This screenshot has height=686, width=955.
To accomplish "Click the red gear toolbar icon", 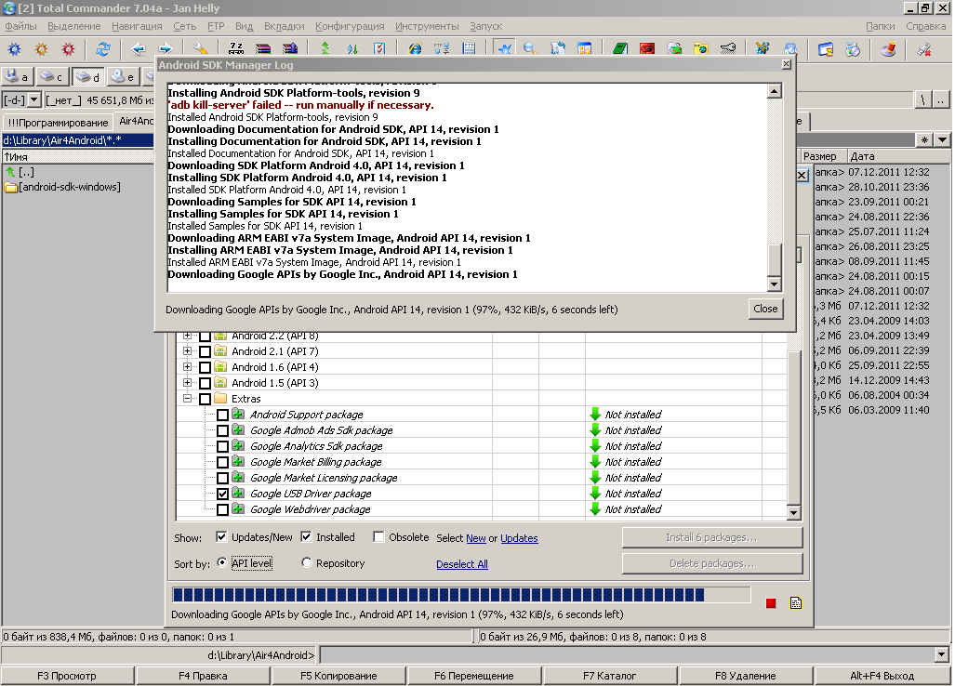I will point(68,48).
